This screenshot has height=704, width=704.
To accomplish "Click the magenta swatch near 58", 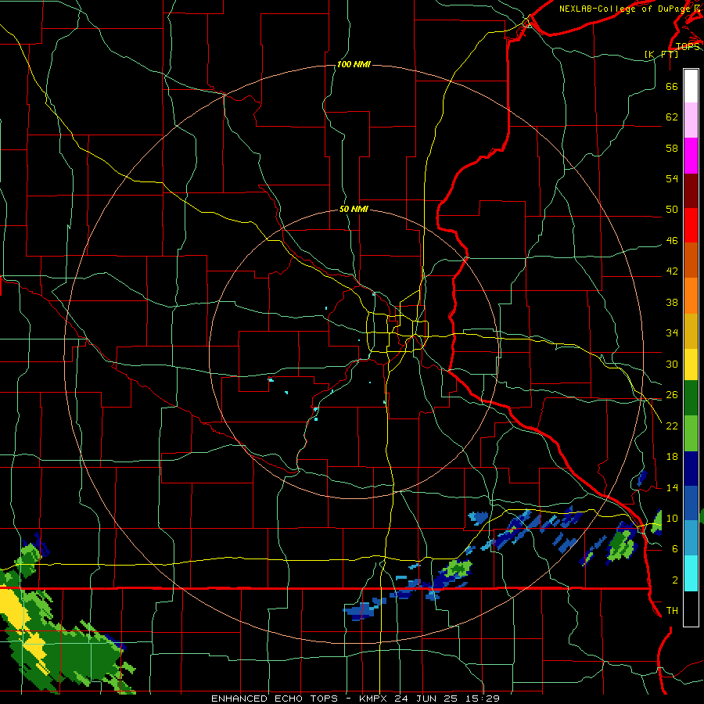I will tap(691, 156).
